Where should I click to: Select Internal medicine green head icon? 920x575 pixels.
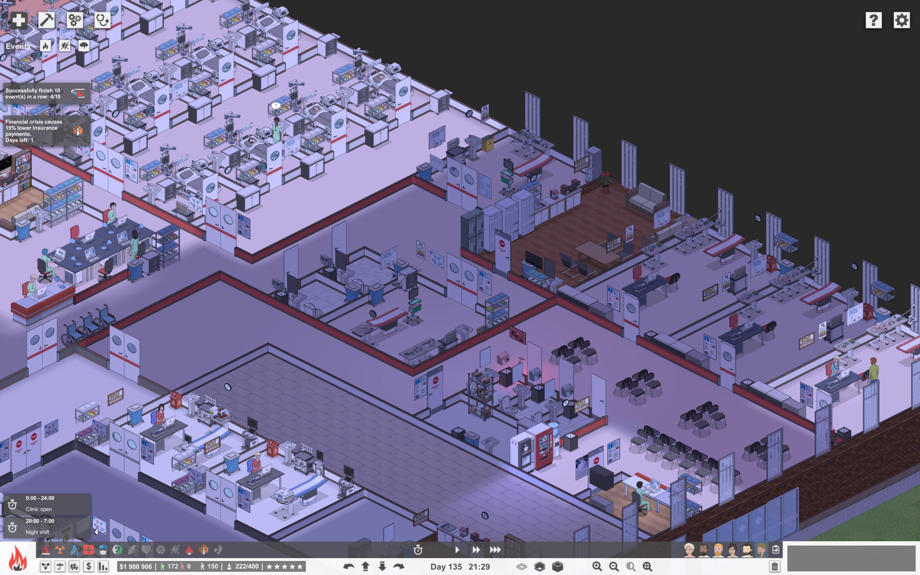[x=118, y=549]
